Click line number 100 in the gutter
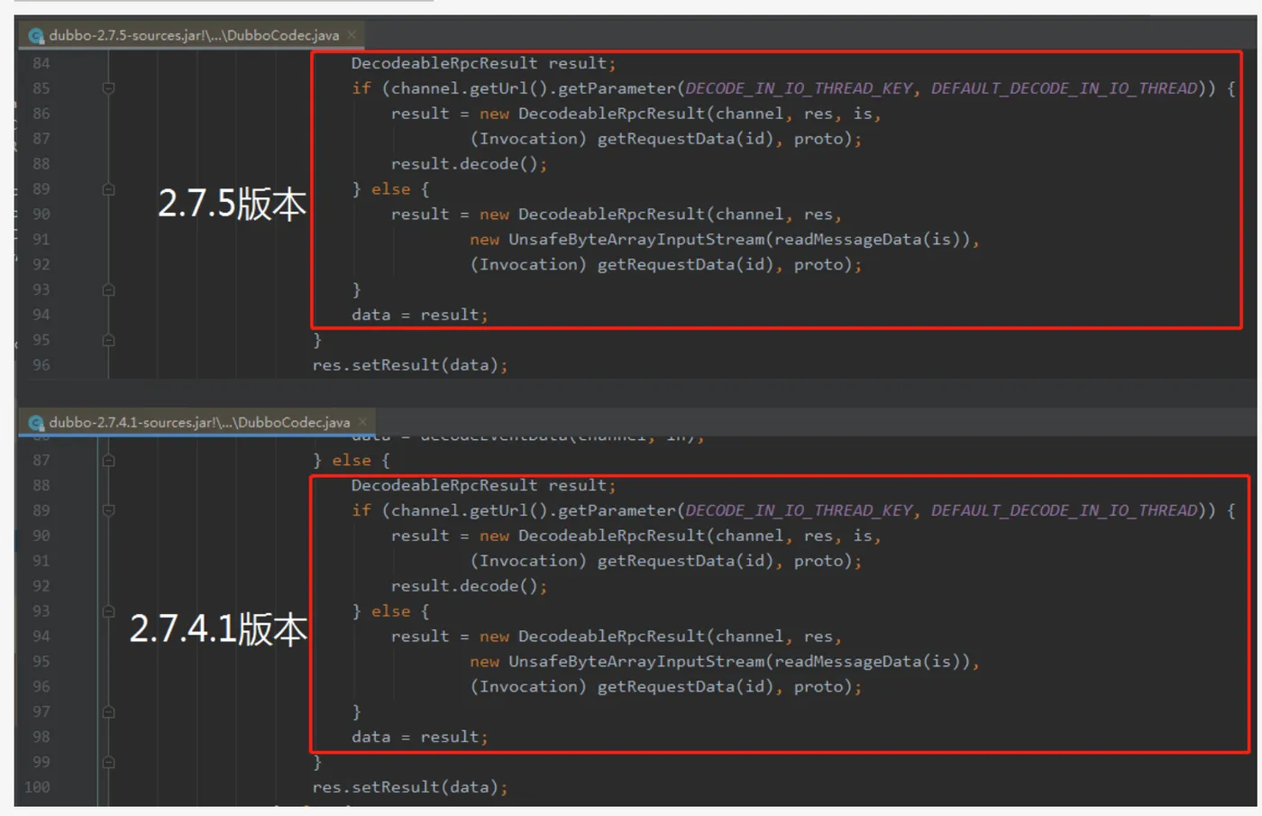 click(x=38, y=787)
